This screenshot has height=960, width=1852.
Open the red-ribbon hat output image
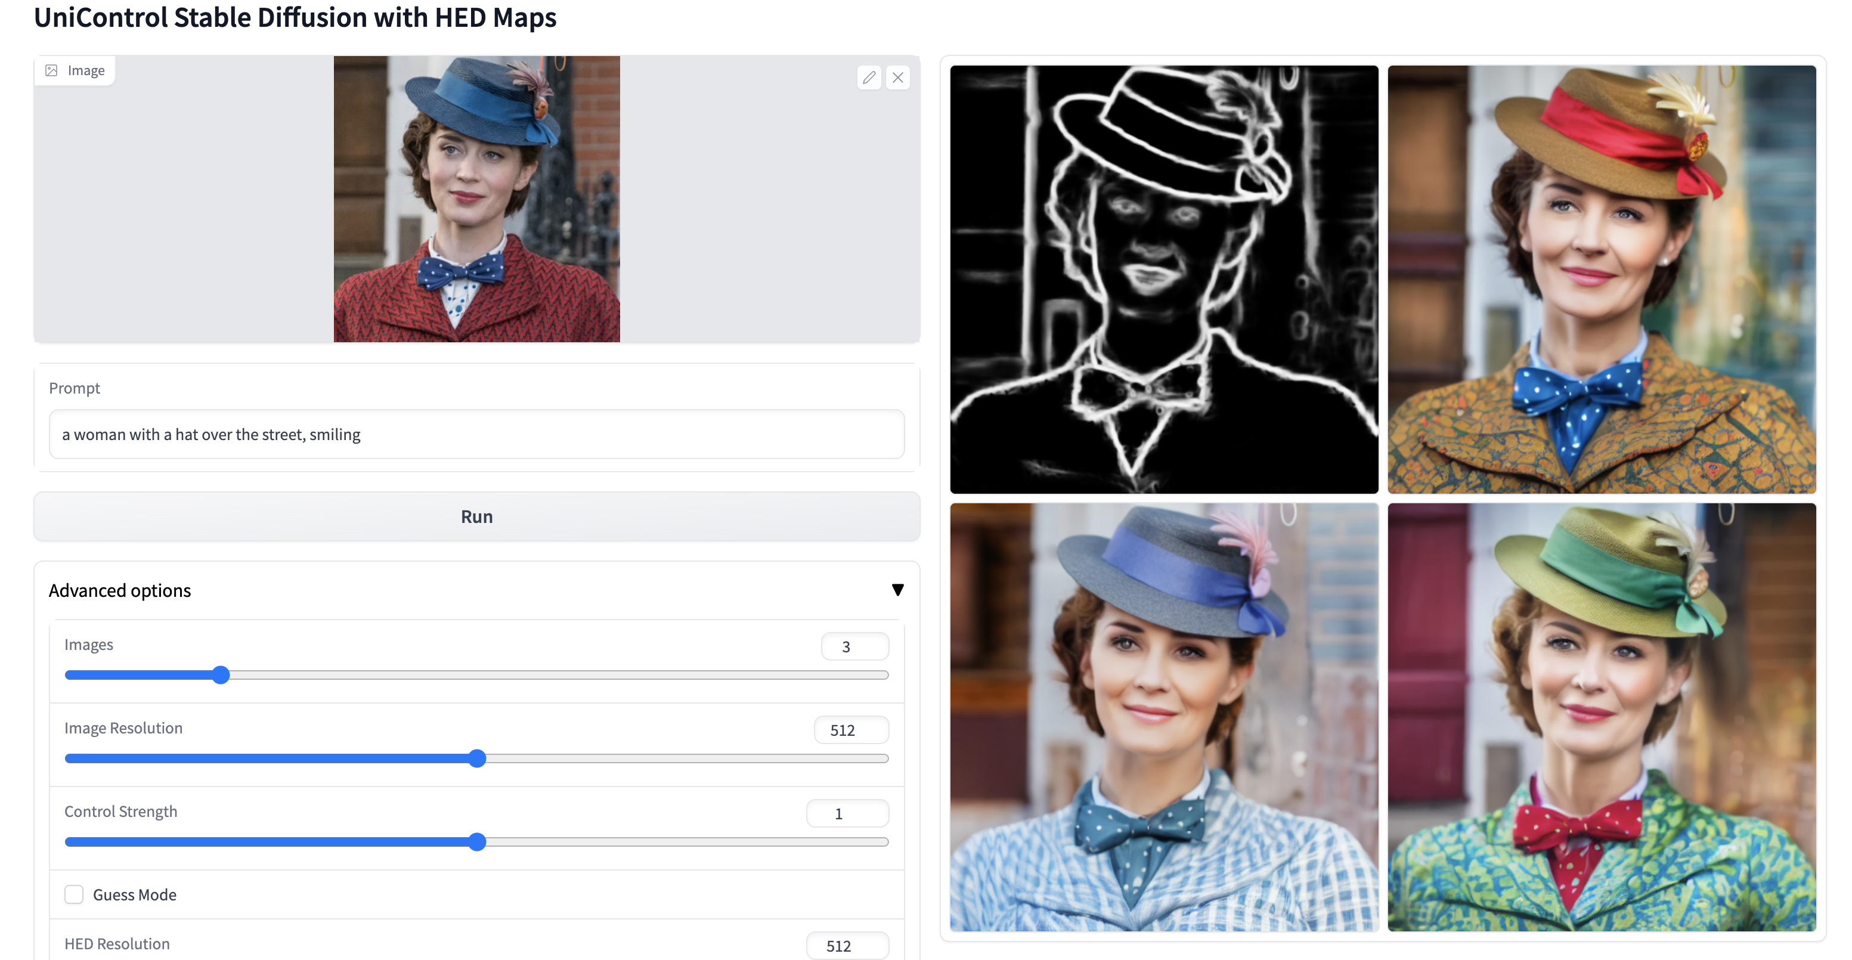pos(1601,279)
